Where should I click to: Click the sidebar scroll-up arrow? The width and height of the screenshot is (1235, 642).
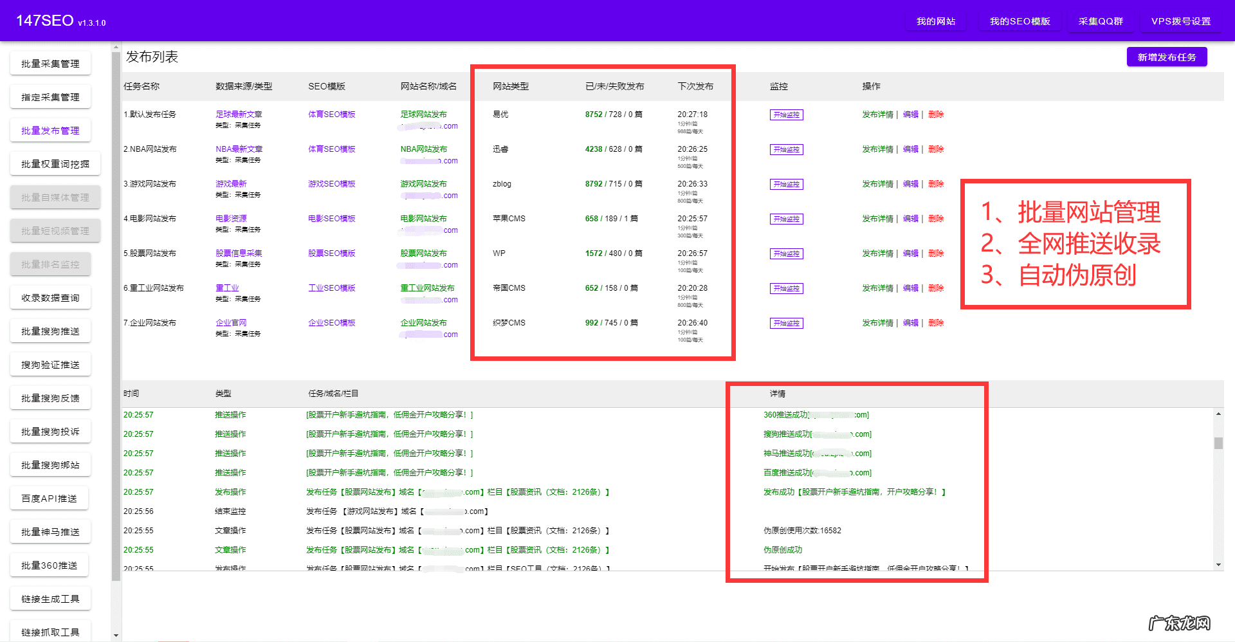coord(116,47)
